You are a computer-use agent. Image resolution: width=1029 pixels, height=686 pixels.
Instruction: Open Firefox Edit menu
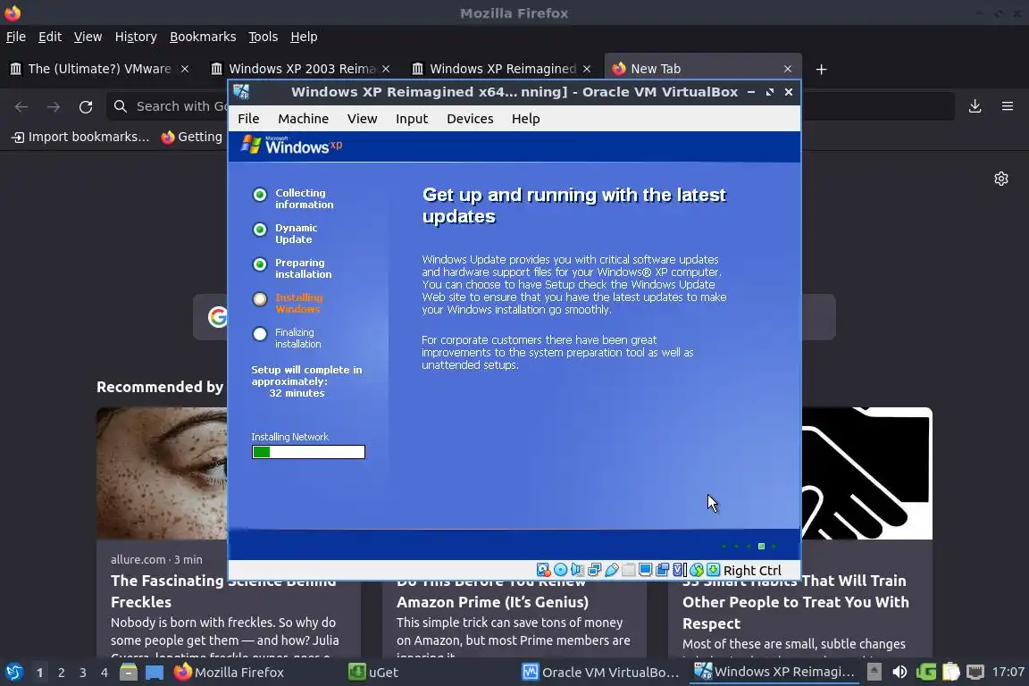coord(50,37)
